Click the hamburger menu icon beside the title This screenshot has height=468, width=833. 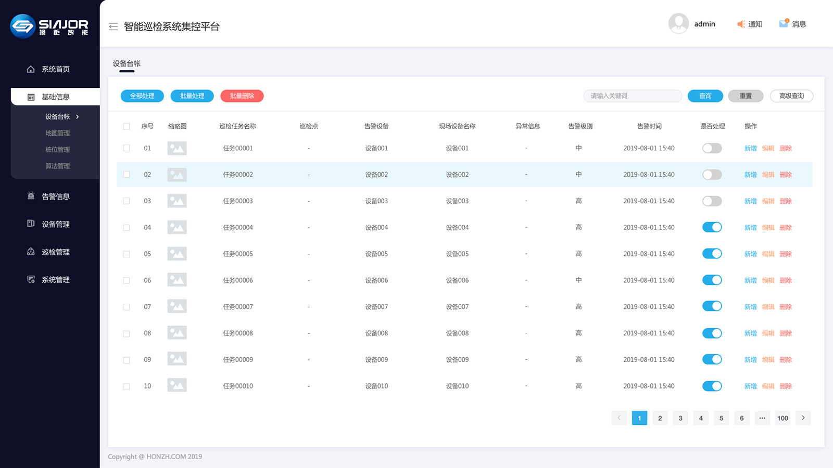[113, 26]
